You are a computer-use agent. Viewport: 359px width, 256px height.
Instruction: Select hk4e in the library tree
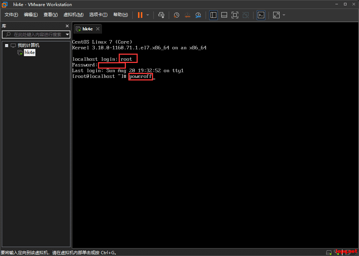click(x=30, y=52)
